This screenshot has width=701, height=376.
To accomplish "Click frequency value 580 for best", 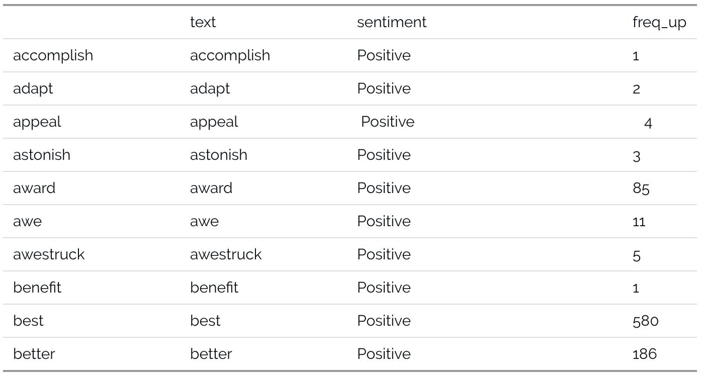I will [646, 321].
